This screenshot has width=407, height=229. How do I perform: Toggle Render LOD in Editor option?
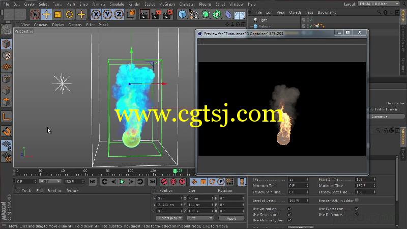coord(357,201)
